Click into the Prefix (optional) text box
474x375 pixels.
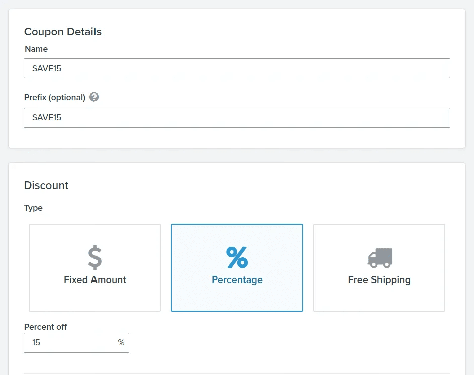[x=237, y=118]
